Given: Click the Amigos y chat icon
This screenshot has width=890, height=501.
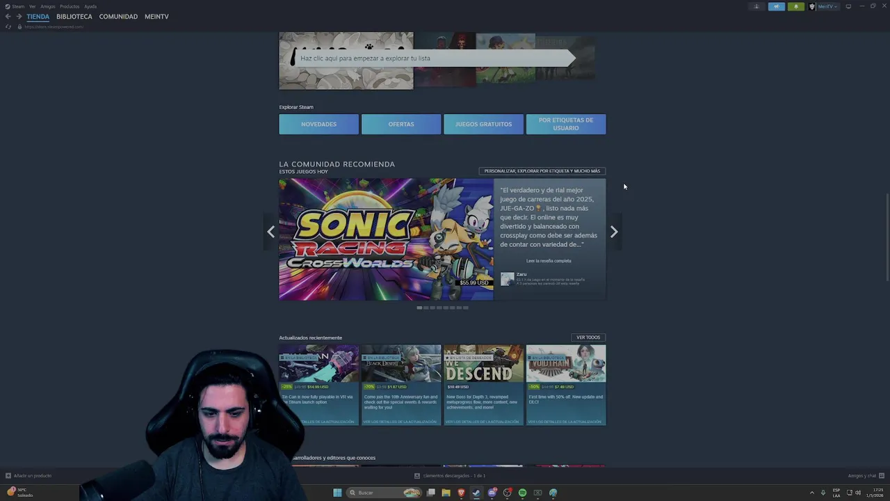Looking at the screenshot, I should 882,476.
